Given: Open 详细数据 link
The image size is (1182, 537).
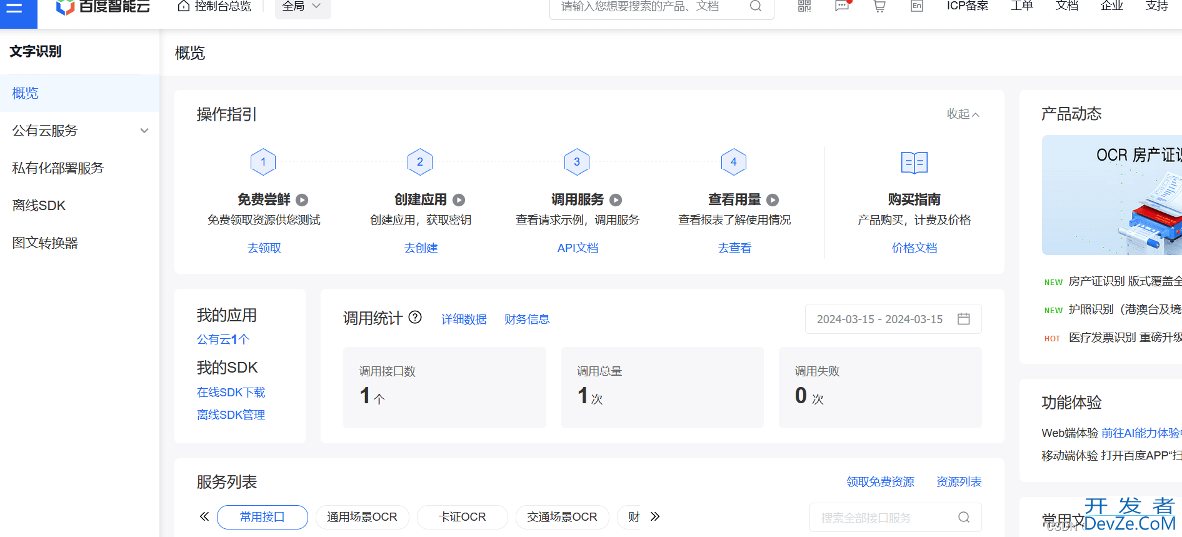Looking at the screenshot, I should pos(464,319).
